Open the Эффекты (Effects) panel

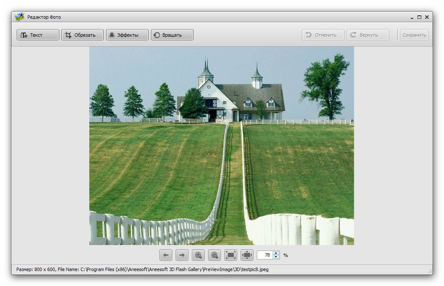click(127, 35)
